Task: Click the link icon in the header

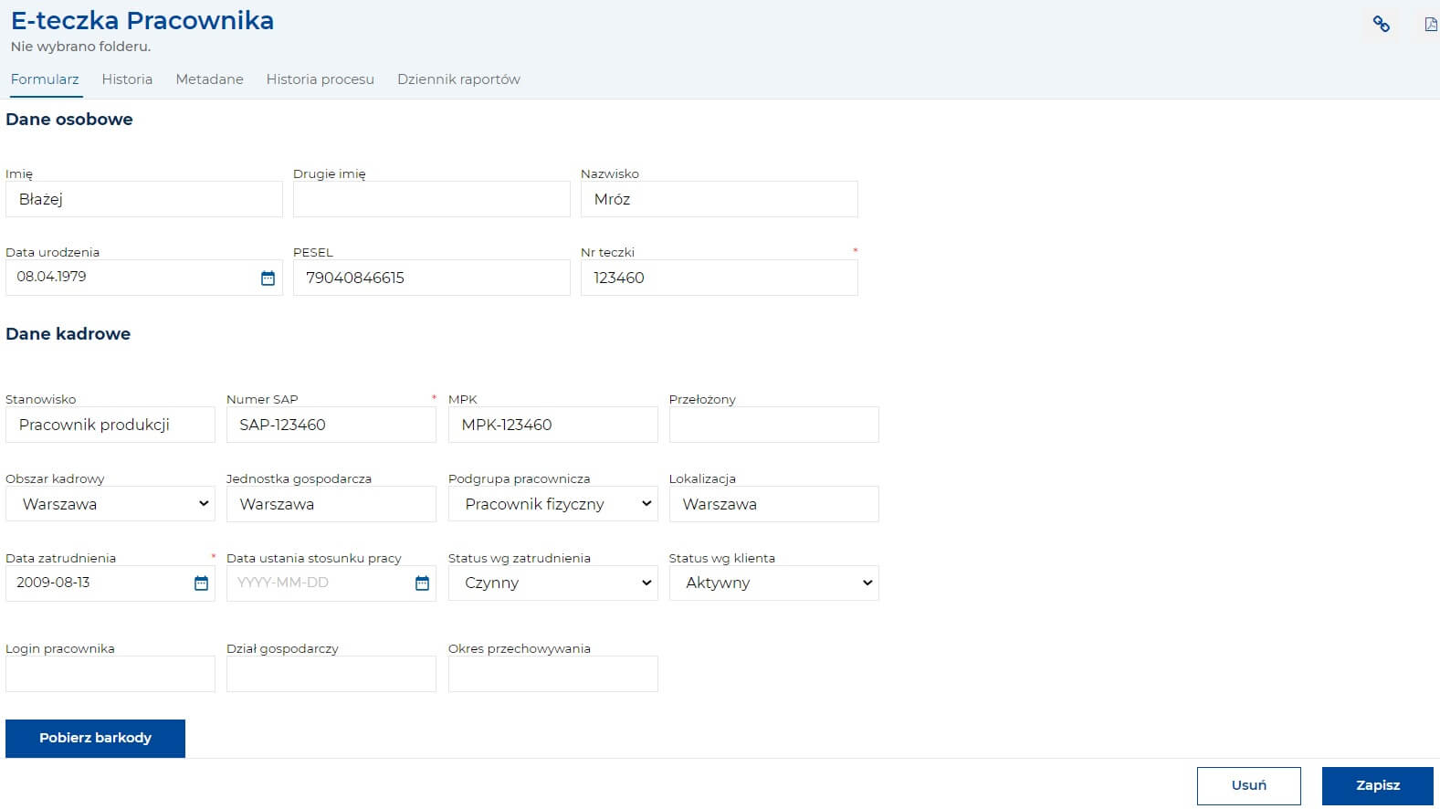Action: pos(1382,25)
